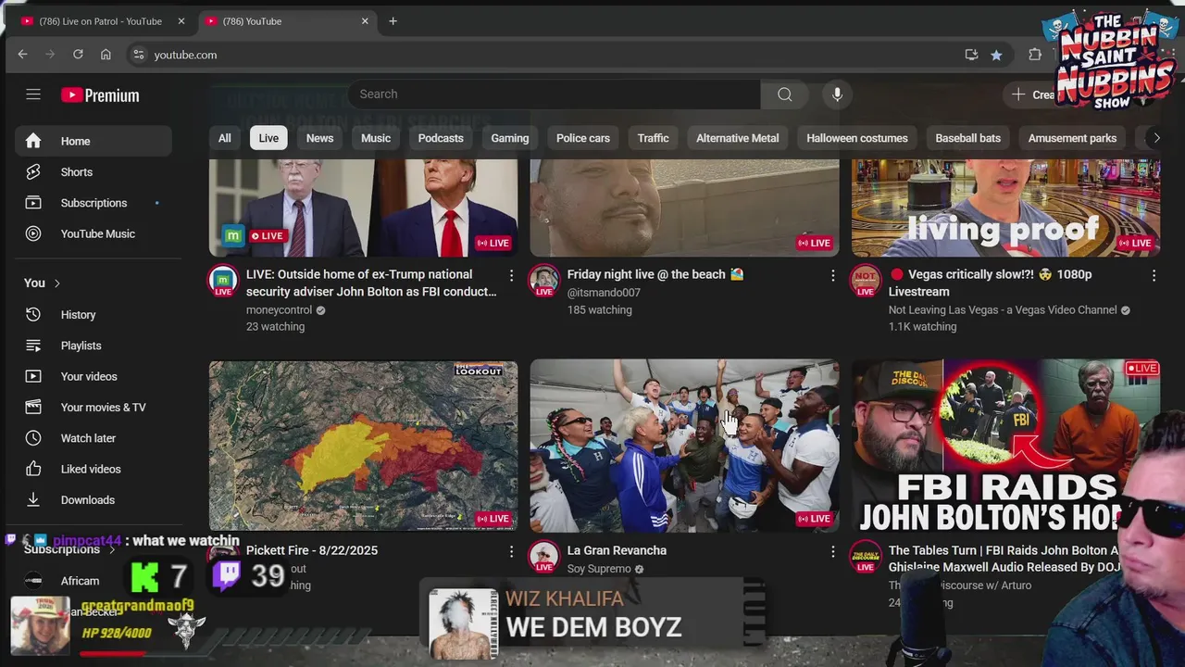The image size is (1185, 667).
Task: Click the install app icon in address bar
Action: (x=971, y=55)
